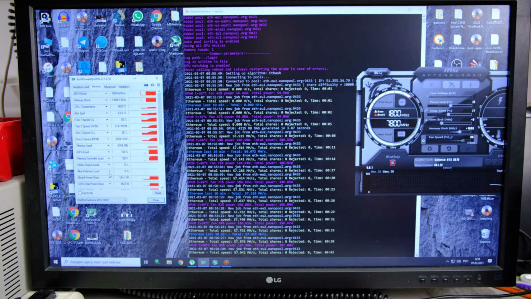Click Reset button in GPU-Z
Viewport: 531px width, 299px height.
(x=158, y=193)
